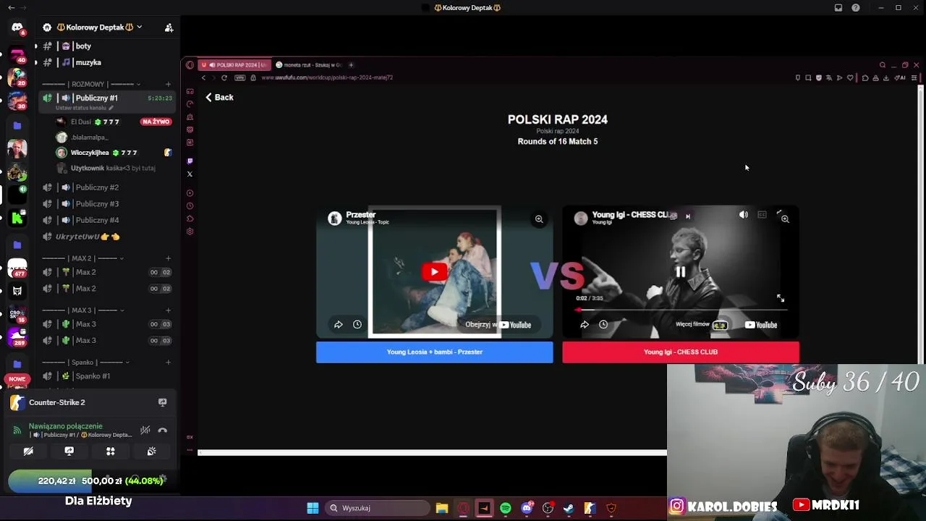926x521 pixels.
Task: Disconnect from voice call icon
Action: (163, 430)
